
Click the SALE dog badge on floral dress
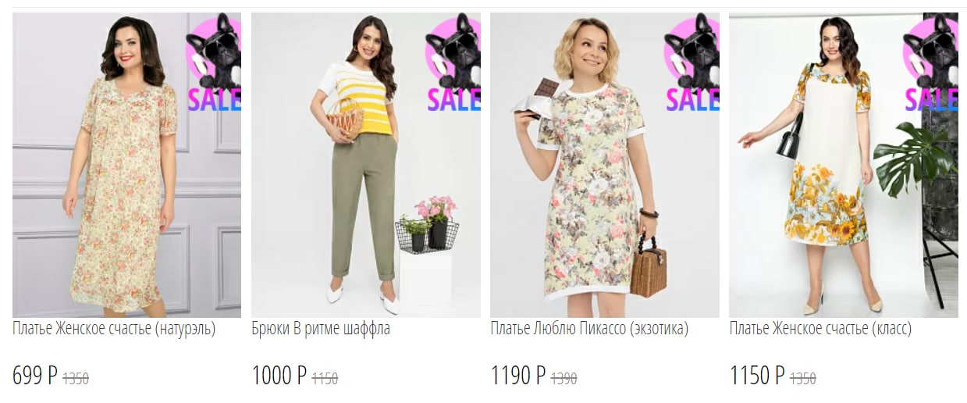215,63
